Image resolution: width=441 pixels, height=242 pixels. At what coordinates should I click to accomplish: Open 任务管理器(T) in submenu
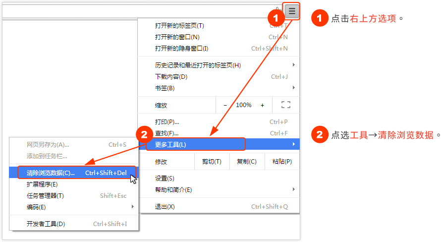[45, 196]
